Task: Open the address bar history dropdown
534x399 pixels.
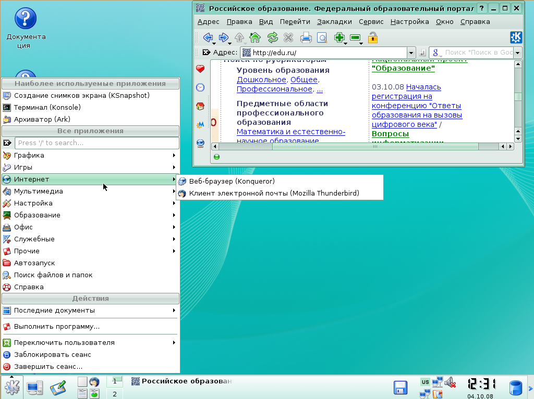Action: pos(411,52)
